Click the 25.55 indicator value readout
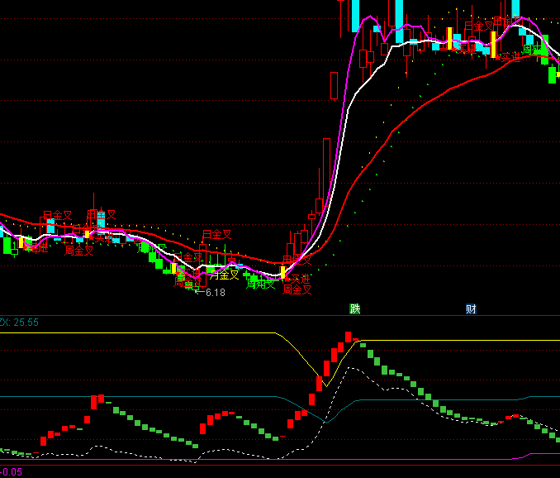 [23, 322]
